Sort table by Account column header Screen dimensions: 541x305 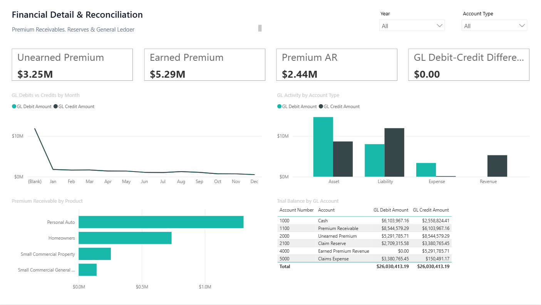[x=326, y=210]
